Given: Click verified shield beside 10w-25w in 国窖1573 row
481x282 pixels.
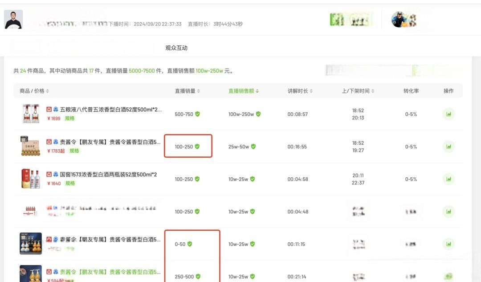Looking at the screenshot, I should pos(253,179).
